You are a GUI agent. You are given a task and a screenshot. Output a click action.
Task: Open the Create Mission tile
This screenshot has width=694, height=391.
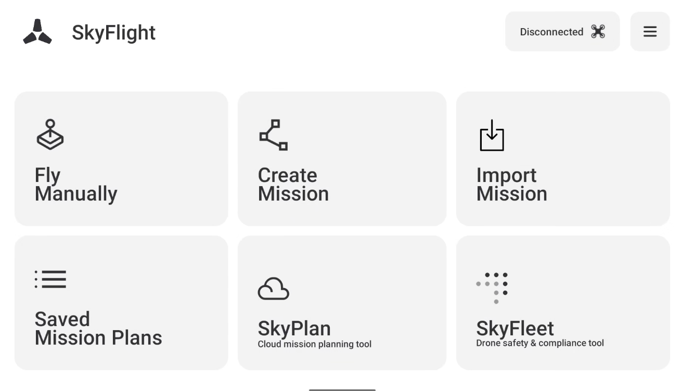[x=342, y=159]
